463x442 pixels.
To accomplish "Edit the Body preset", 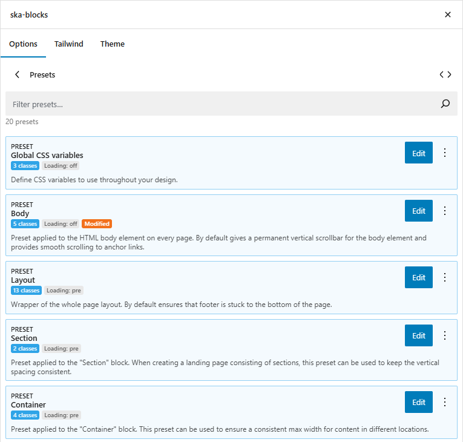I will (419, 211).
